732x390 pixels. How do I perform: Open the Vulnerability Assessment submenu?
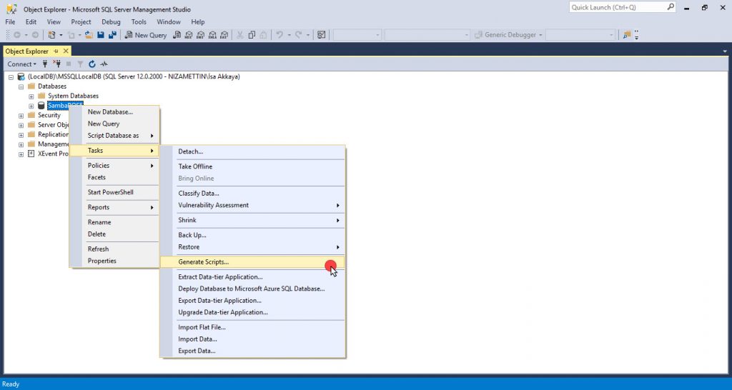(252, 205)
